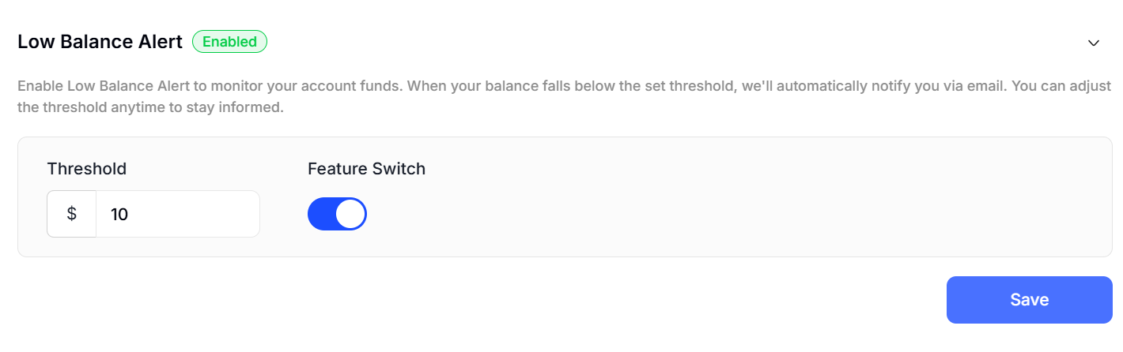Click the Feature Switch label text
1123x352 pixels.
(x=366, y=168)
